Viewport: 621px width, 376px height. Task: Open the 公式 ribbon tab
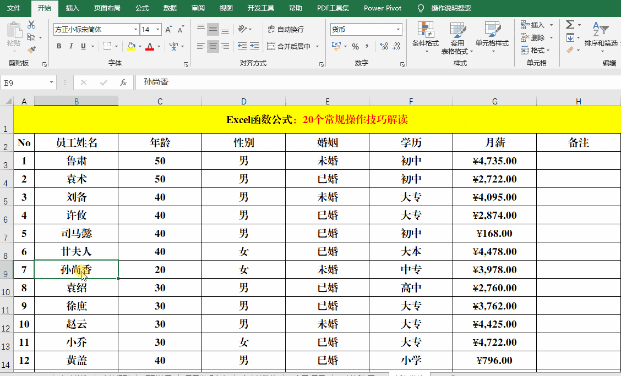pyautogui.click(x=141, y=8)
